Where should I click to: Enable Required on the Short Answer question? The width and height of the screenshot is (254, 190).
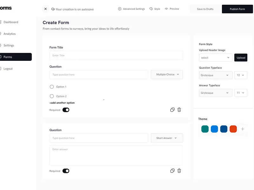coord(66,170)
